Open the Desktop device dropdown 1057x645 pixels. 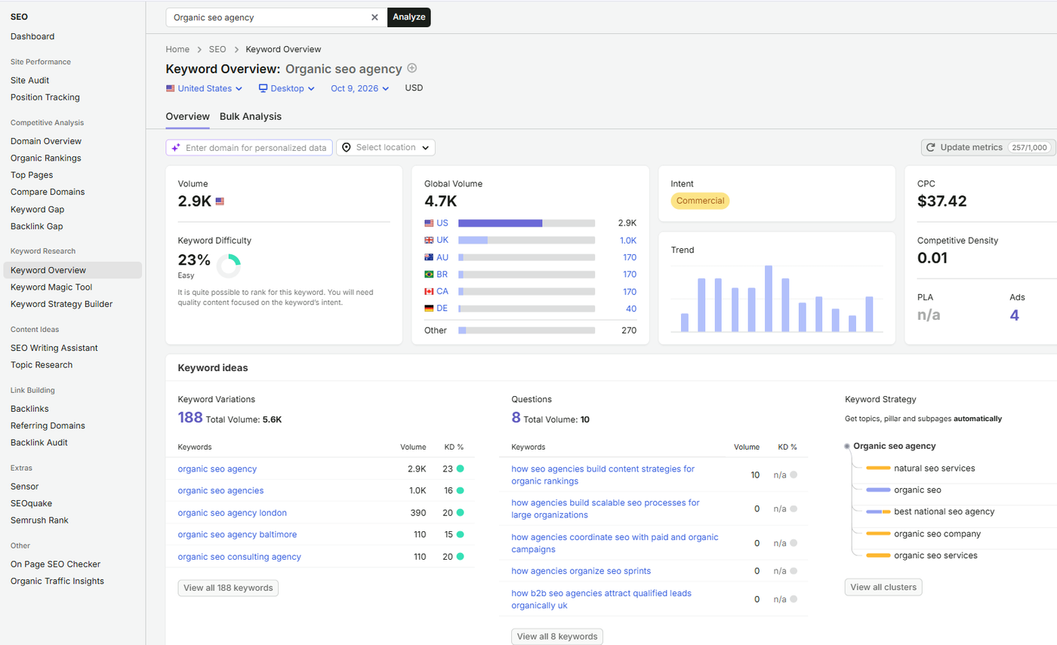pos(287,88)
